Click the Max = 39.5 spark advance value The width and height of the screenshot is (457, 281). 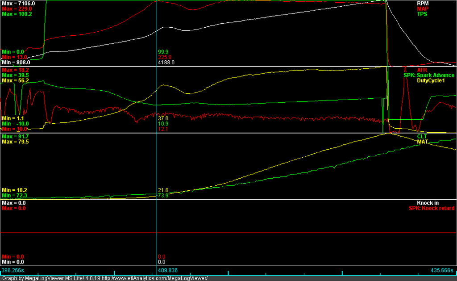click(x=15, y=75)
